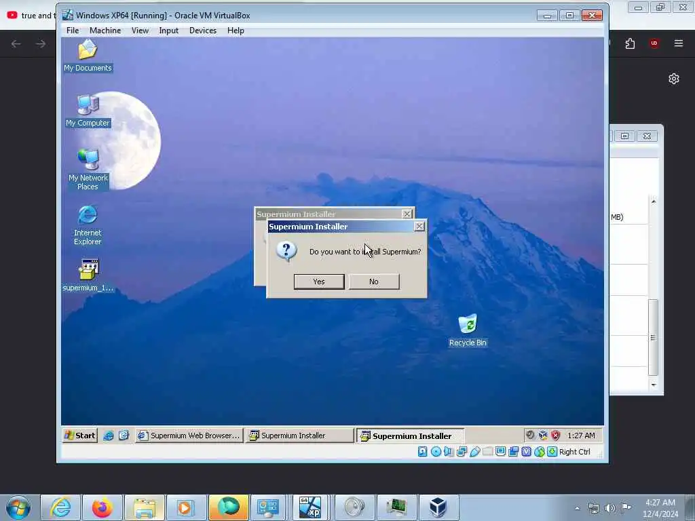The width and height of the screenshot is (695, 521).
Task: Open Windows Media Player from host taskbar
Action: [x=186, y=507]
